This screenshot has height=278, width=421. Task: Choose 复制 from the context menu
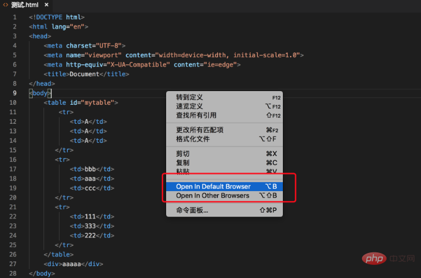(183, 163)
